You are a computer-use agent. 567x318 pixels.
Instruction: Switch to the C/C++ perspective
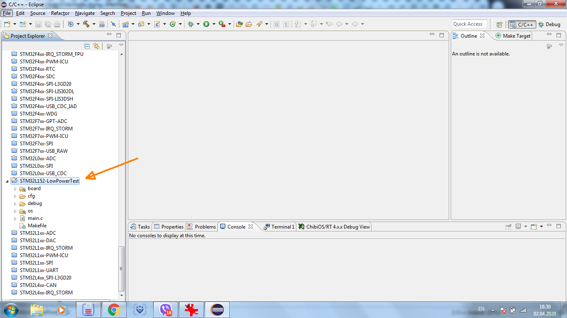[x=522, y=24]
